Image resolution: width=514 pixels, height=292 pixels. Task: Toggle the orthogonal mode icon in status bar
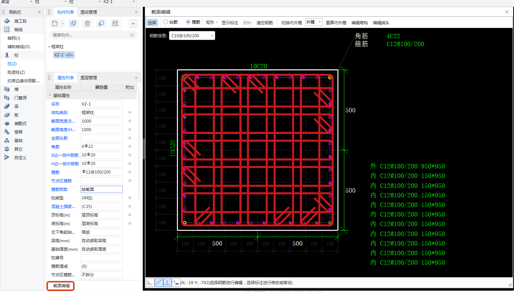coord(150,282)
